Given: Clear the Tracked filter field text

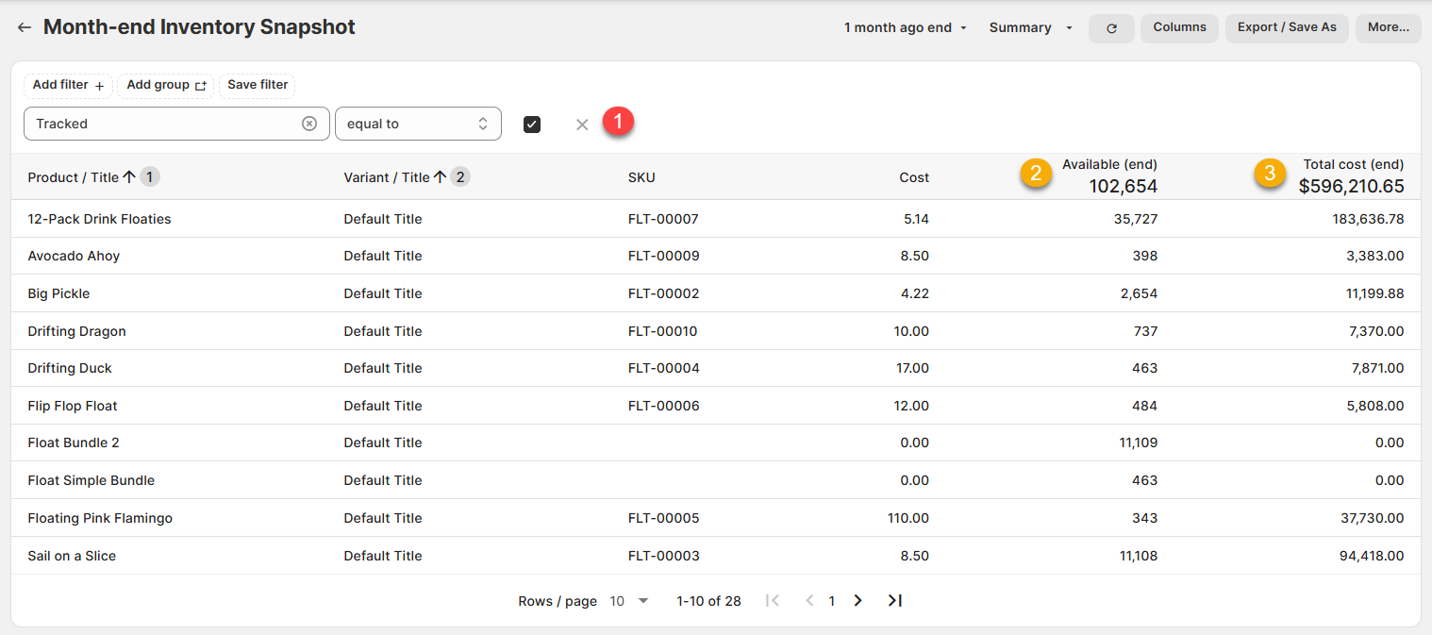Looking at the screenshot, I should click(309, 124).
